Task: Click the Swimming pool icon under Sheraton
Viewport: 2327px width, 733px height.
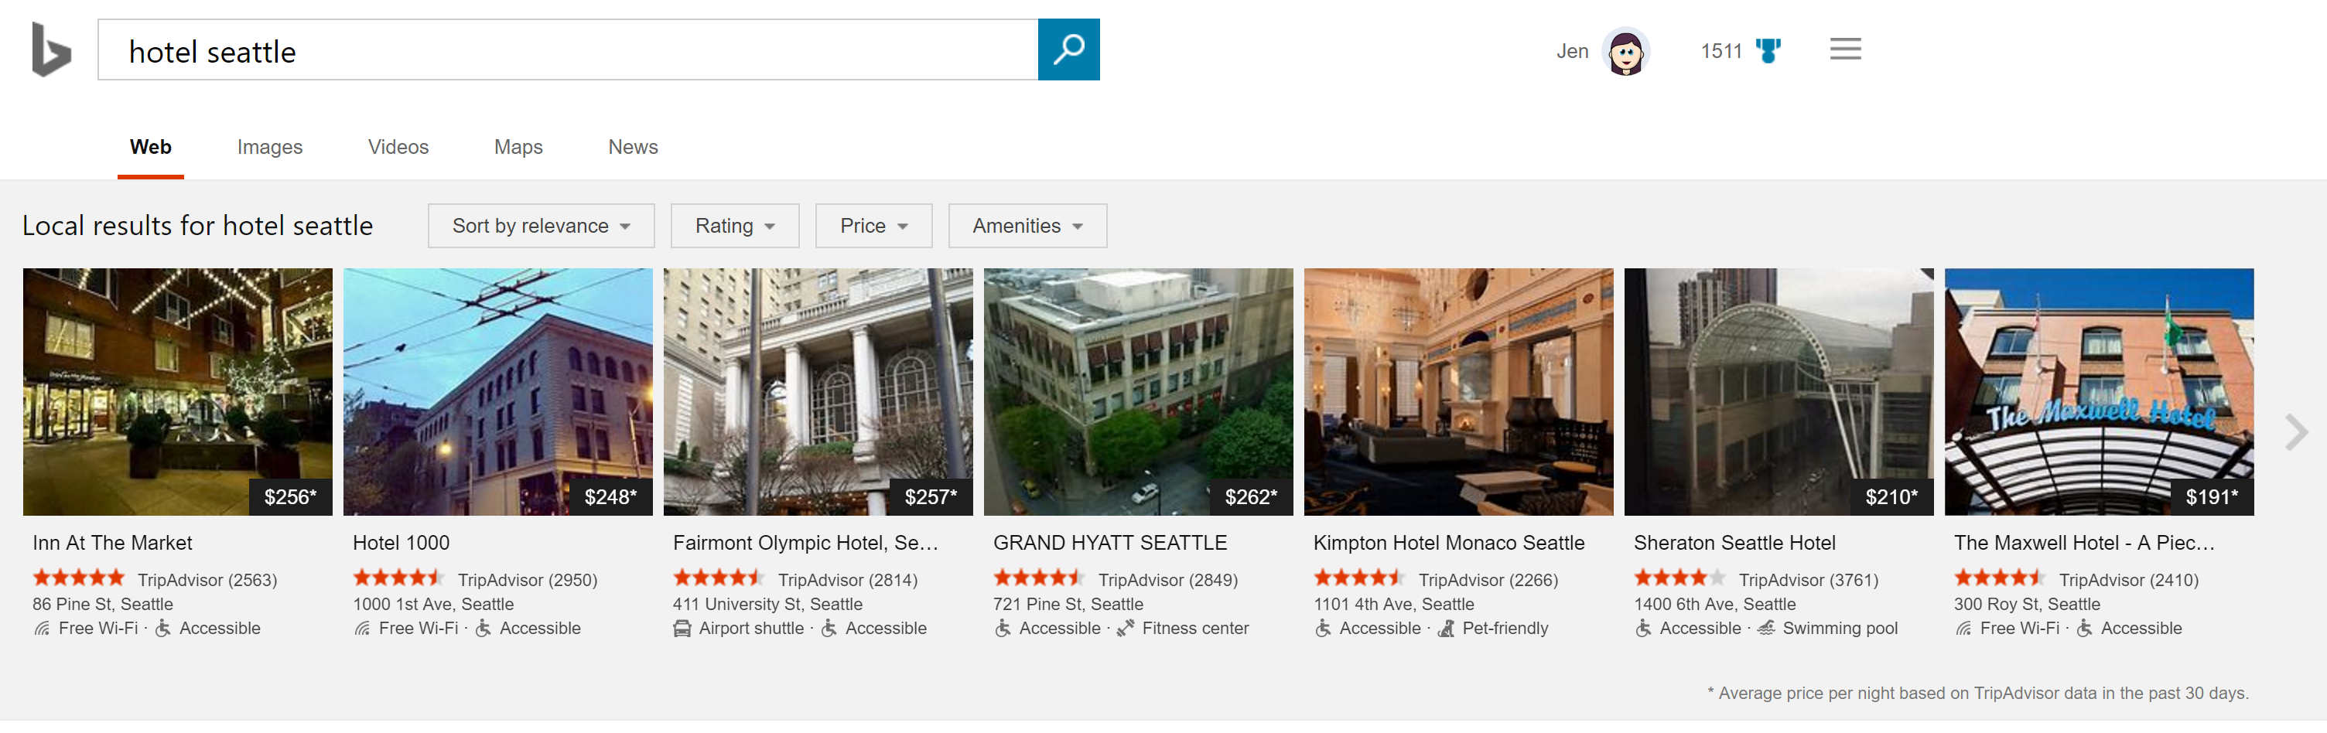Action: [x=1765, y=629]
